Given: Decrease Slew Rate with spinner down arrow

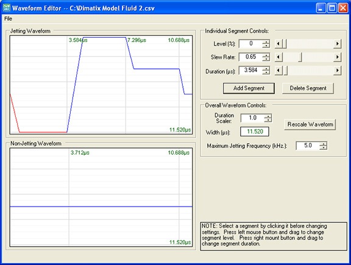Looking at the screenshot, I should tap(266, 59).
